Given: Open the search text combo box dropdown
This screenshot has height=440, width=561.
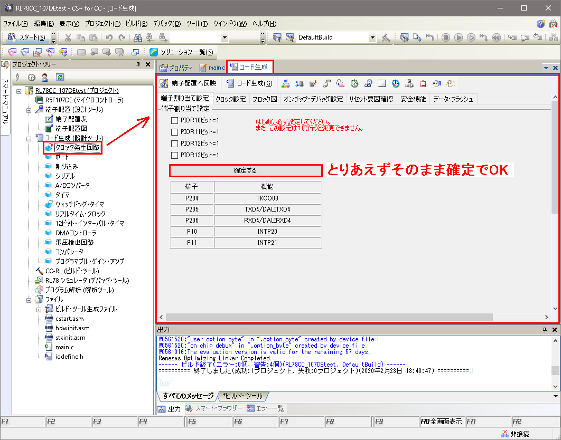Looking at the screenshot, I should pos(225,37).
